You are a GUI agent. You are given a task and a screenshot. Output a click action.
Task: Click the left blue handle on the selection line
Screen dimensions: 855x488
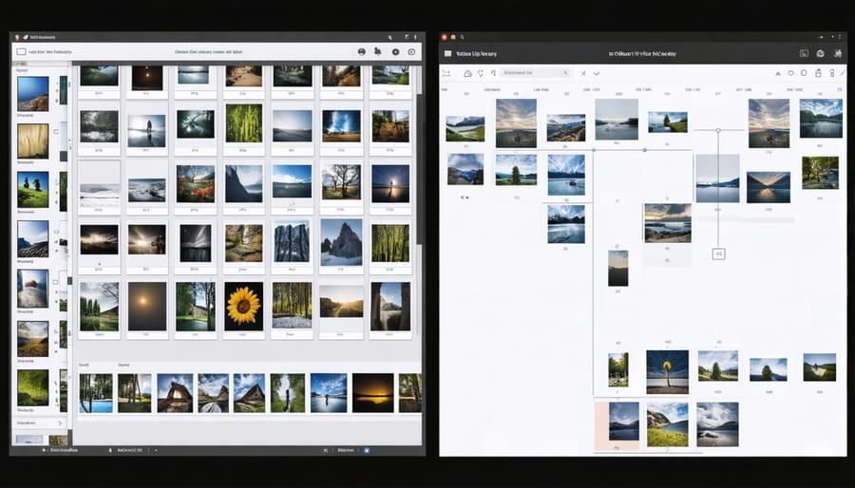point(594,150)
